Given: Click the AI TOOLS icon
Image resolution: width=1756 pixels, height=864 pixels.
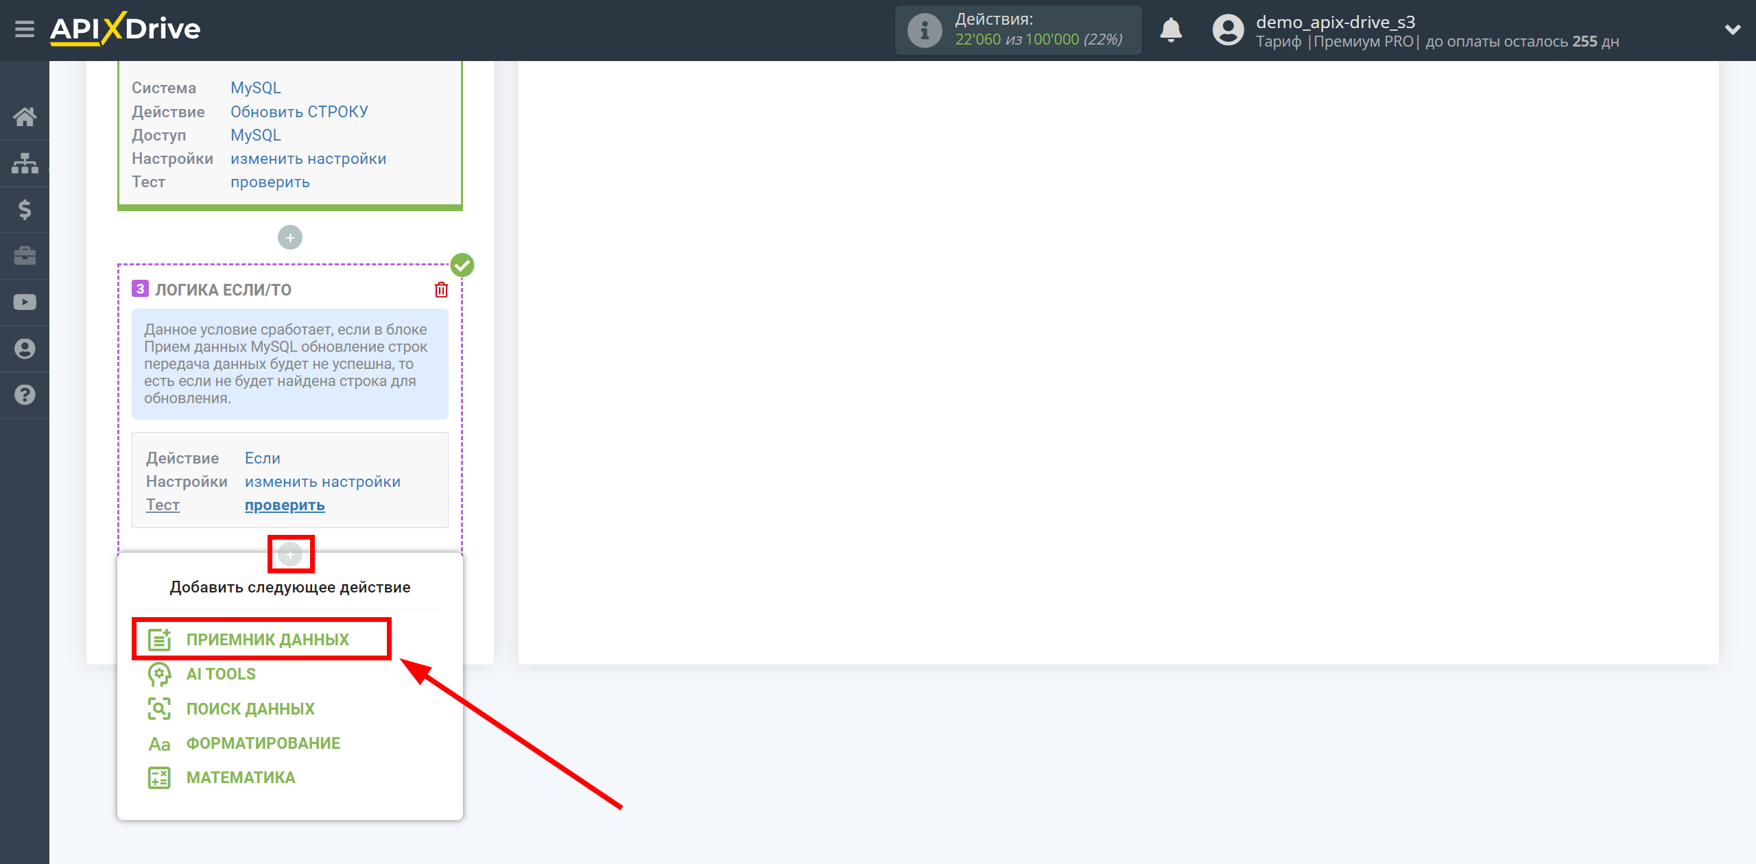Looking at the screenshot, I should 157,674.
